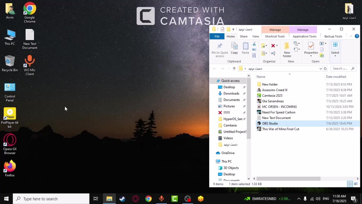Switch to the Share ribbon tab
Image resolution: width=362 pixels, height=204 pixels.
tap(243, 36)
